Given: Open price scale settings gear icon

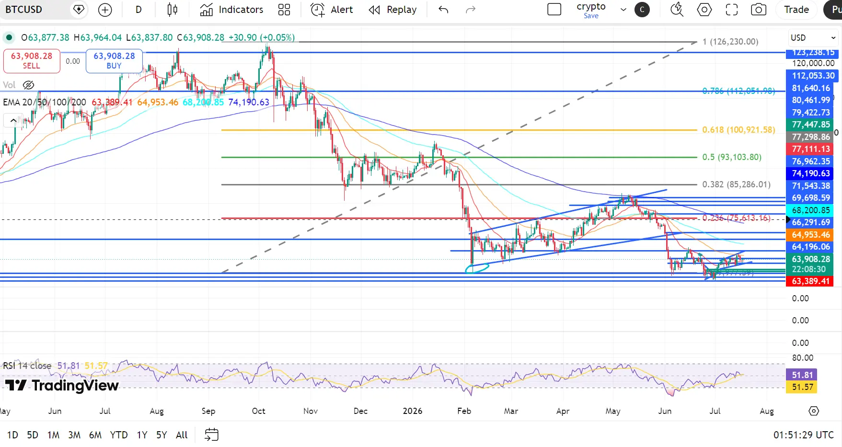Looking at the screenshot, I should [x=814, y=411].
